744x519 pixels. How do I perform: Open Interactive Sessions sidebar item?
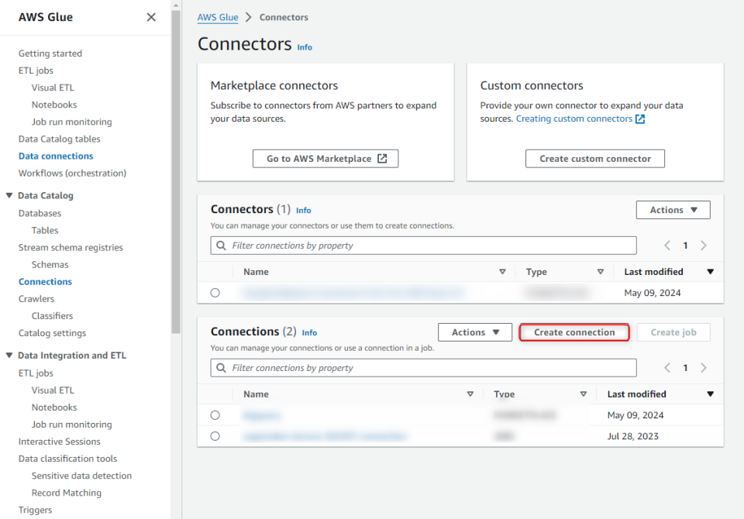pos(60,442)
